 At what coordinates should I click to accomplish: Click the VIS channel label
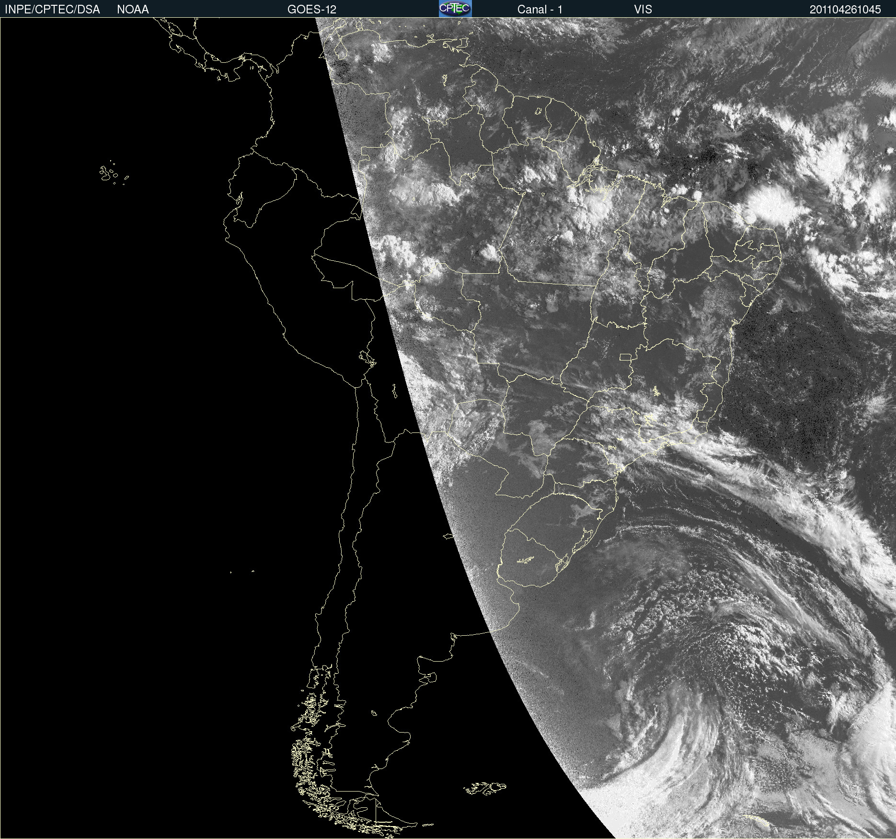coord(643,9)
